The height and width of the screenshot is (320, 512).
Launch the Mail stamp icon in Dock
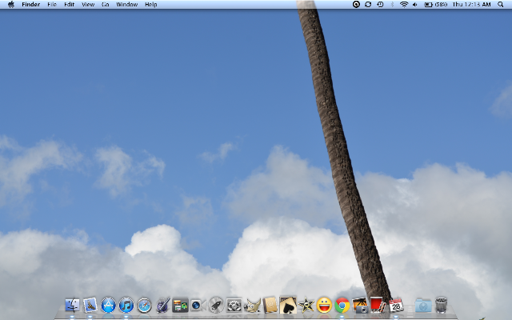coord(90,306)
